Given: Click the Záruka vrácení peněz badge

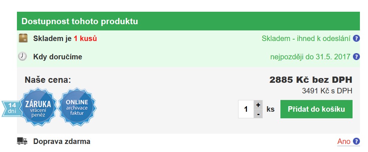Looking at the screenshot, I should [x=38, y=107].
